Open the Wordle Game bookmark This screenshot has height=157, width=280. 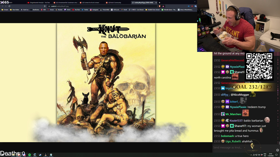[x=168, y=10]
